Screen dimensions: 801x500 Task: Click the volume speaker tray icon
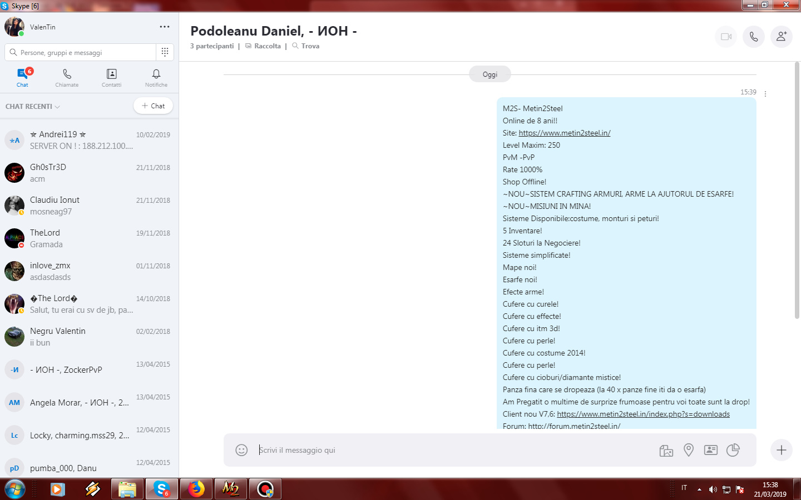(713, 489)
